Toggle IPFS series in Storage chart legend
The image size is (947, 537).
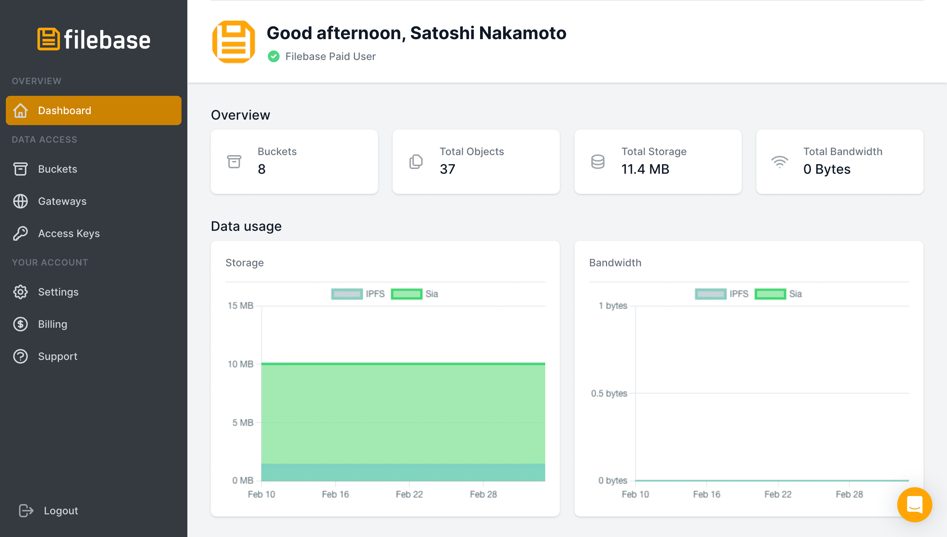(x=358, y=294)
